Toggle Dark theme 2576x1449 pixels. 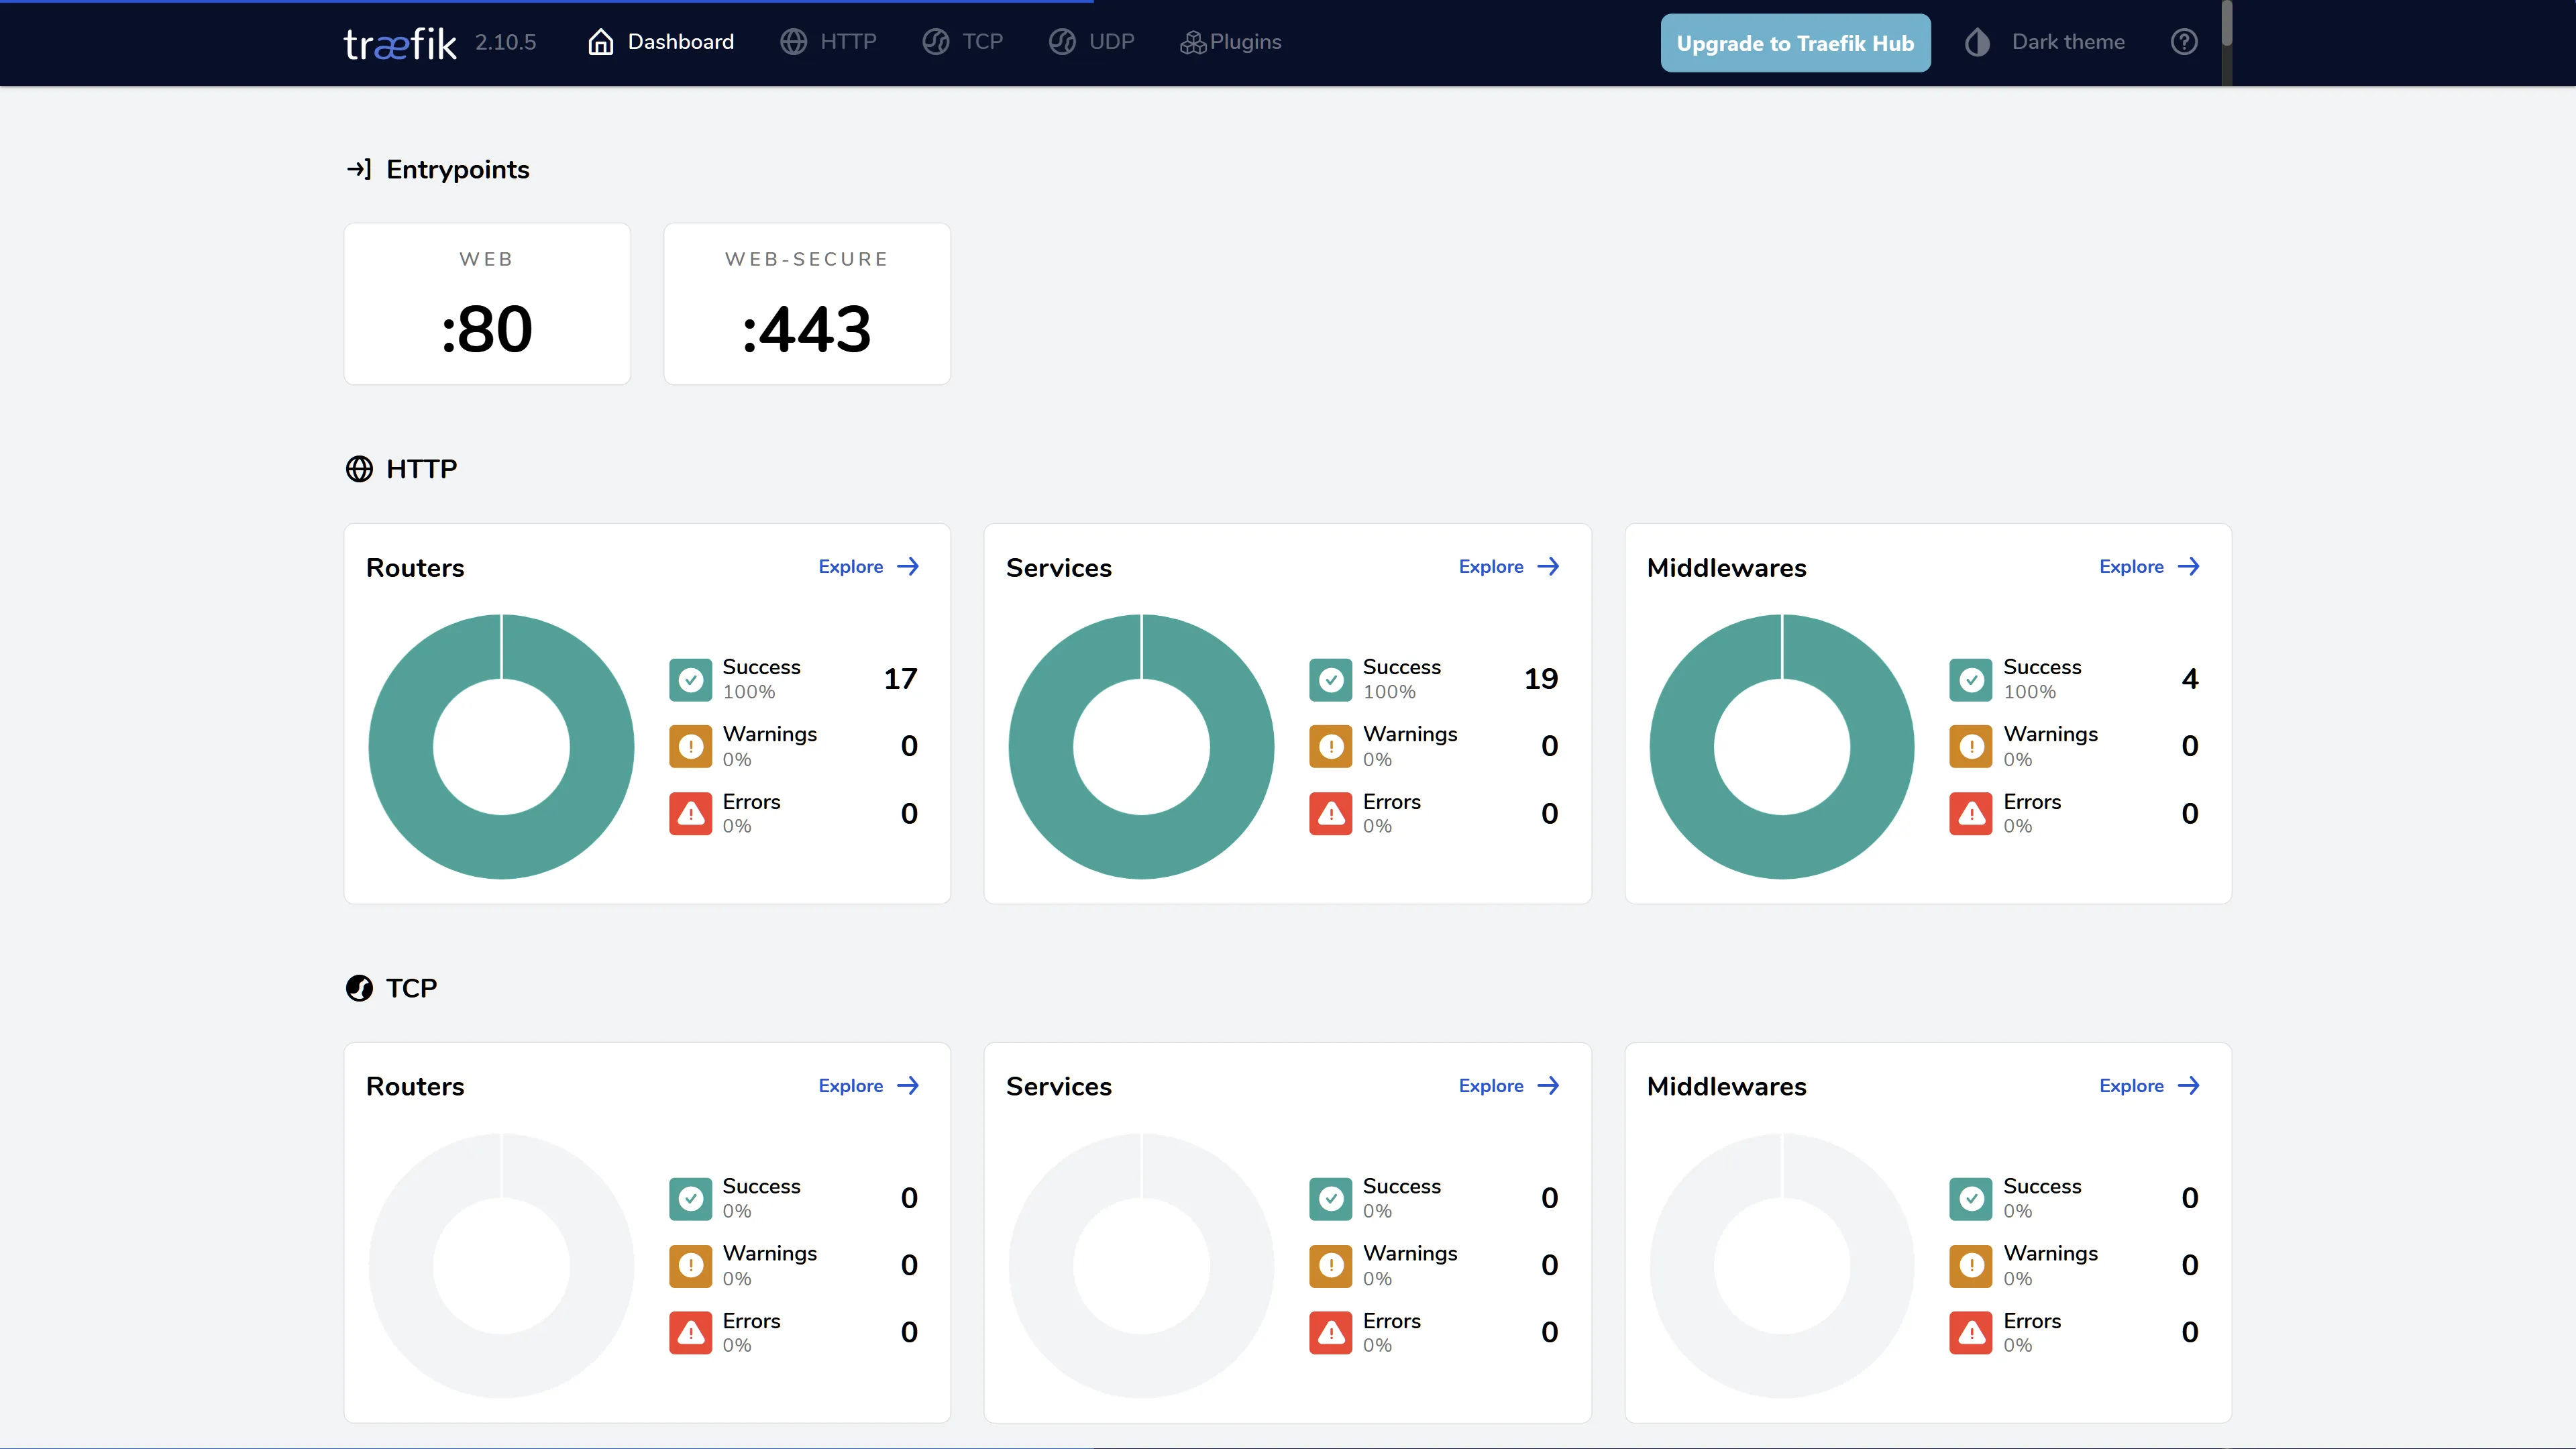pos(2046,42)
